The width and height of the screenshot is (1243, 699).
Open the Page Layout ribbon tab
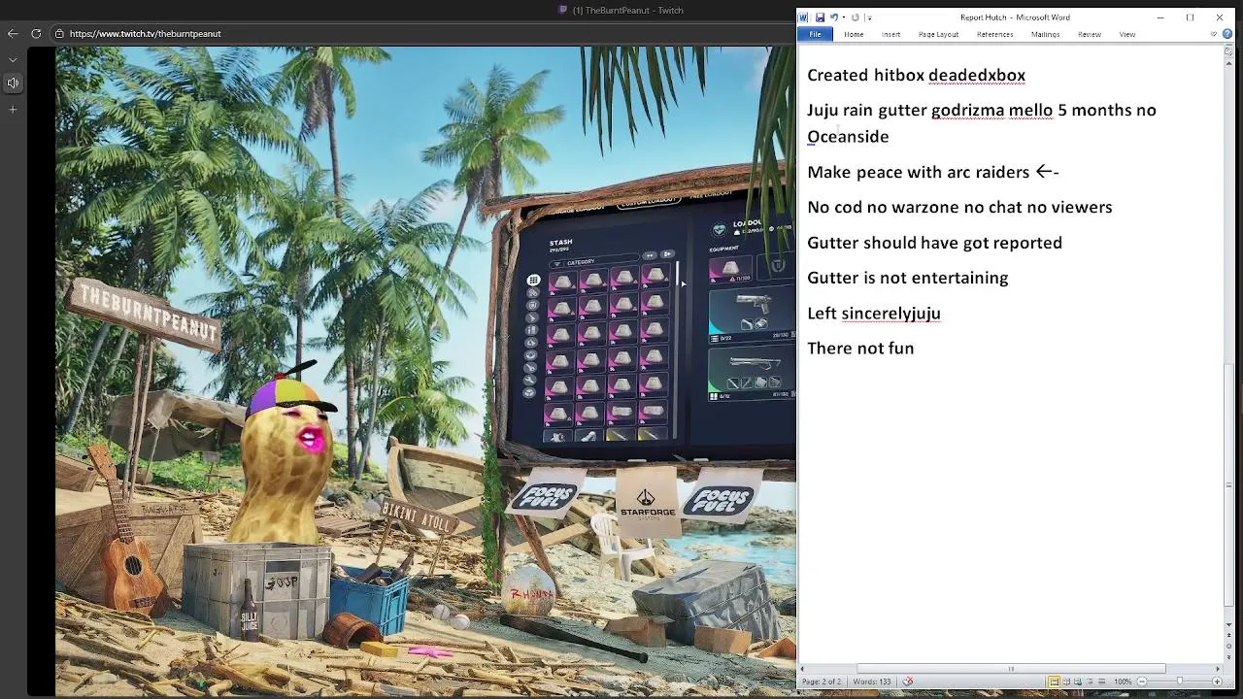pyautogui.click(x=938, y=34)
